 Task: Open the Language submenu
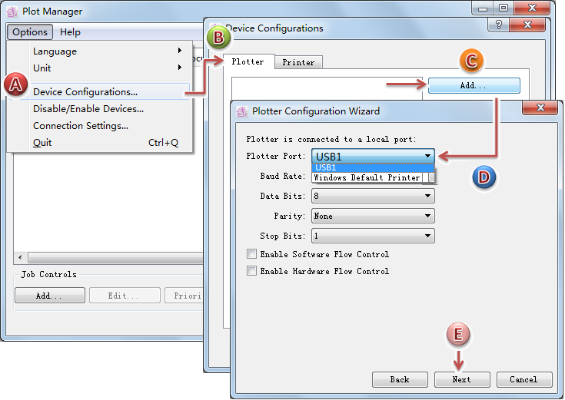[55, 51]
